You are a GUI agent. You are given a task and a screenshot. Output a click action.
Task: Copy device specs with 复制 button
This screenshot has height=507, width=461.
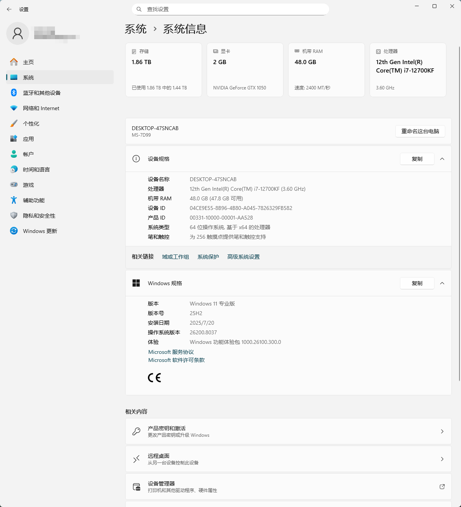[417, 159]
